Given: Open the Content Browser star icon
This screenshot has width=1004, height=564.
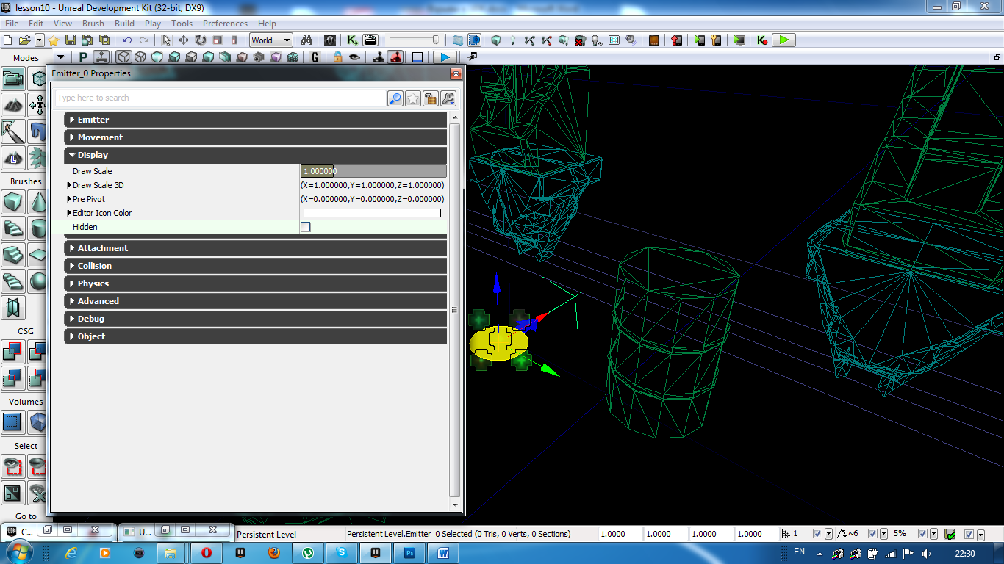Looking at the screenshot, I should pyautogui.click(x=54, y=40).
